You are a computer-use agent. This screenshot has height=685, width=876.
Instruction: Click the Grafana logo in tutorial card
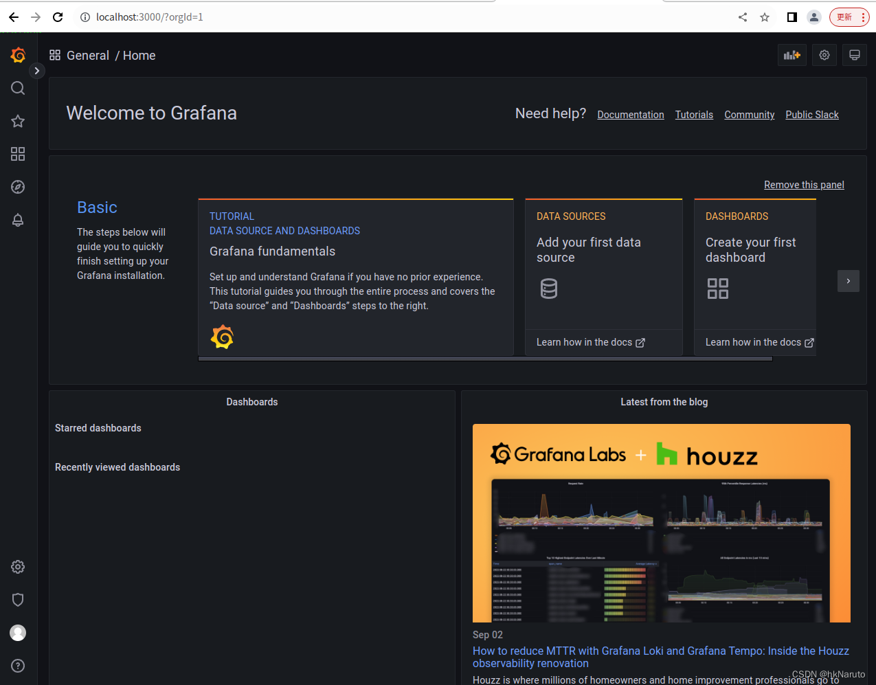point(222,337)
